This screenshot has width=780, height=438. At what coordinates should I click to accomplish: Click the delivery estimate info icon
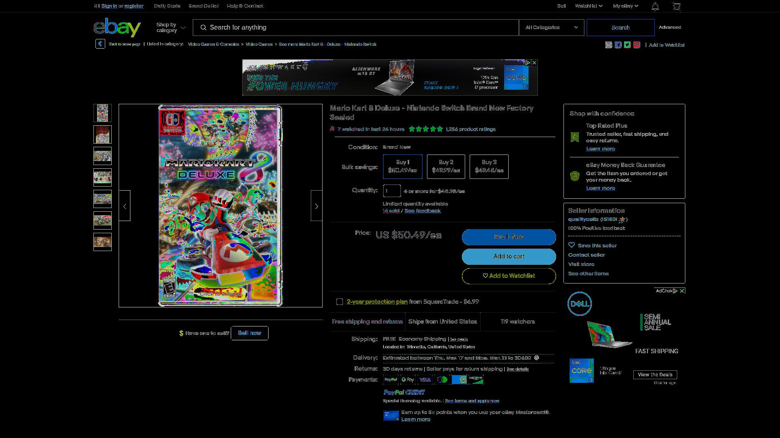point(536,358)
